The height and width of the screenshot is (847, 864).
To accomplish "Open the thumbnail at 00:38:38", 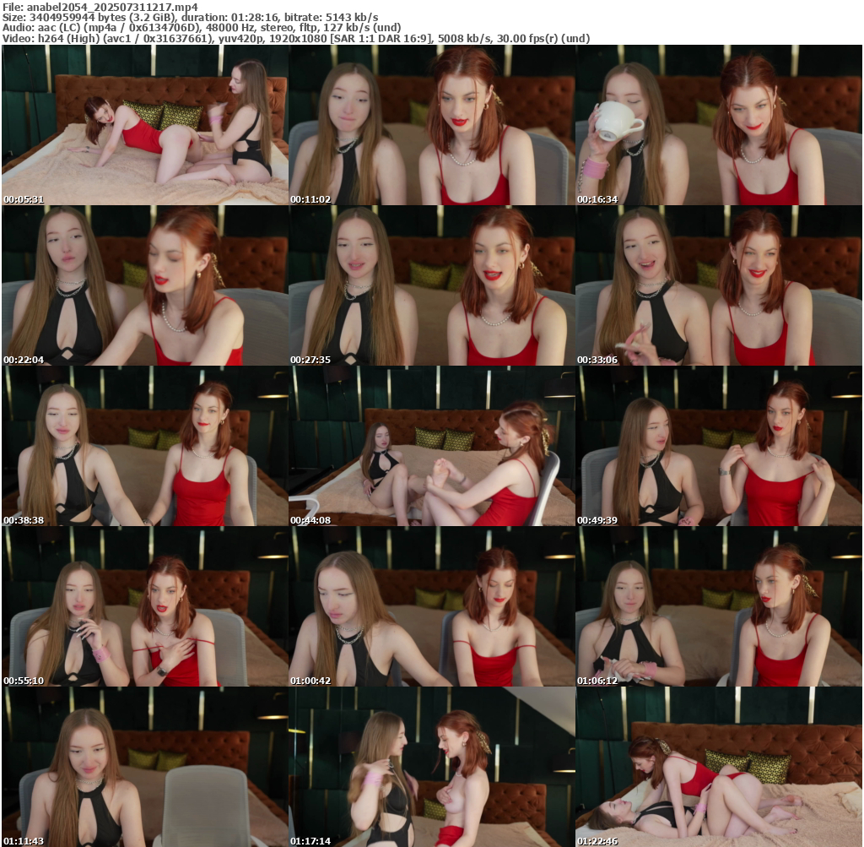I will (x=144, y=446).
